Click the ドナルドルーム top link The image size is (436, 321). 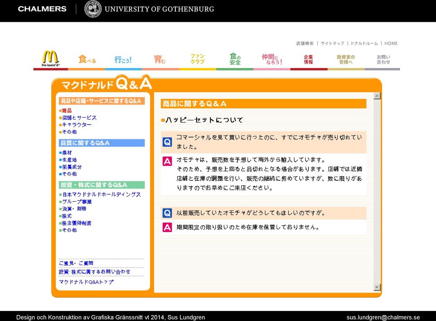364,43
